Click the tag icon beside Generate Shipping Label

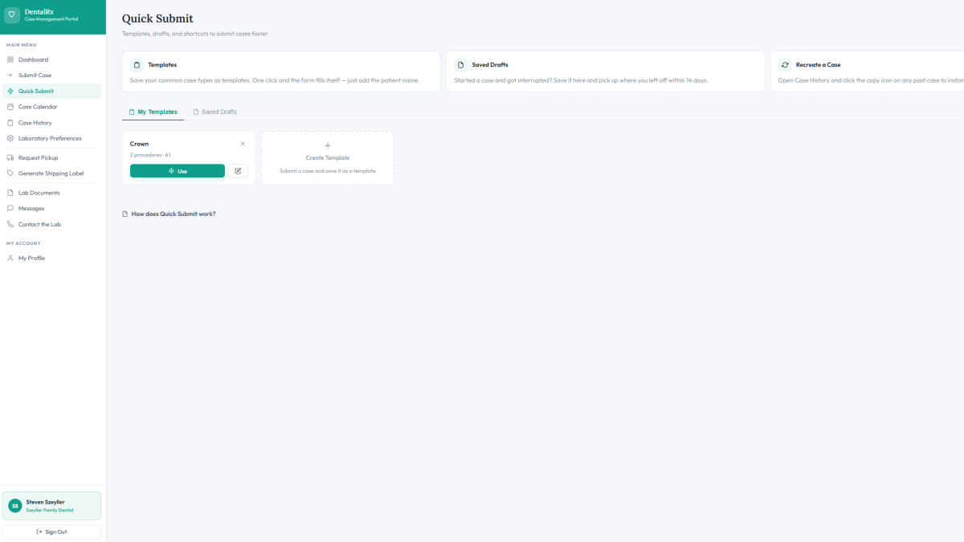pos(10,173)
